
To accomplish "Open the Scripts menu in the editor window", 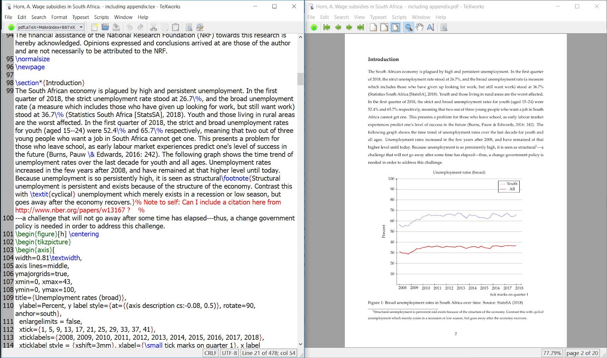I will point(101,17).
